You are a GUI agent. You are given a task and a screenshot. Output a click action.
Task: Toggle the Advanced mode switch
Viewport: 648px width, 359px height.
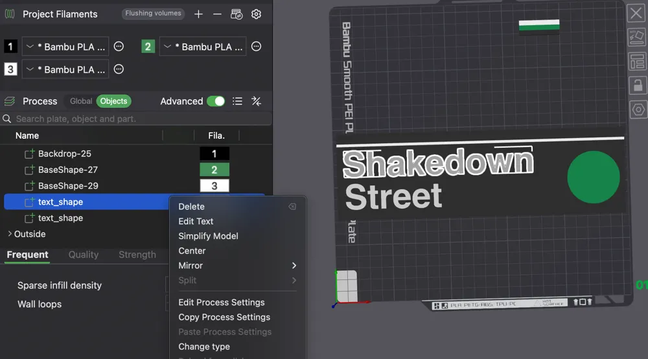click(216, 101)
